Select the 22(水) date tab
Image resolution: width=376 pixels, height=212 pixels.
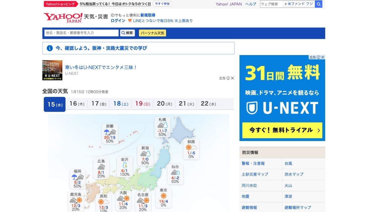click(x=208, y=104)
